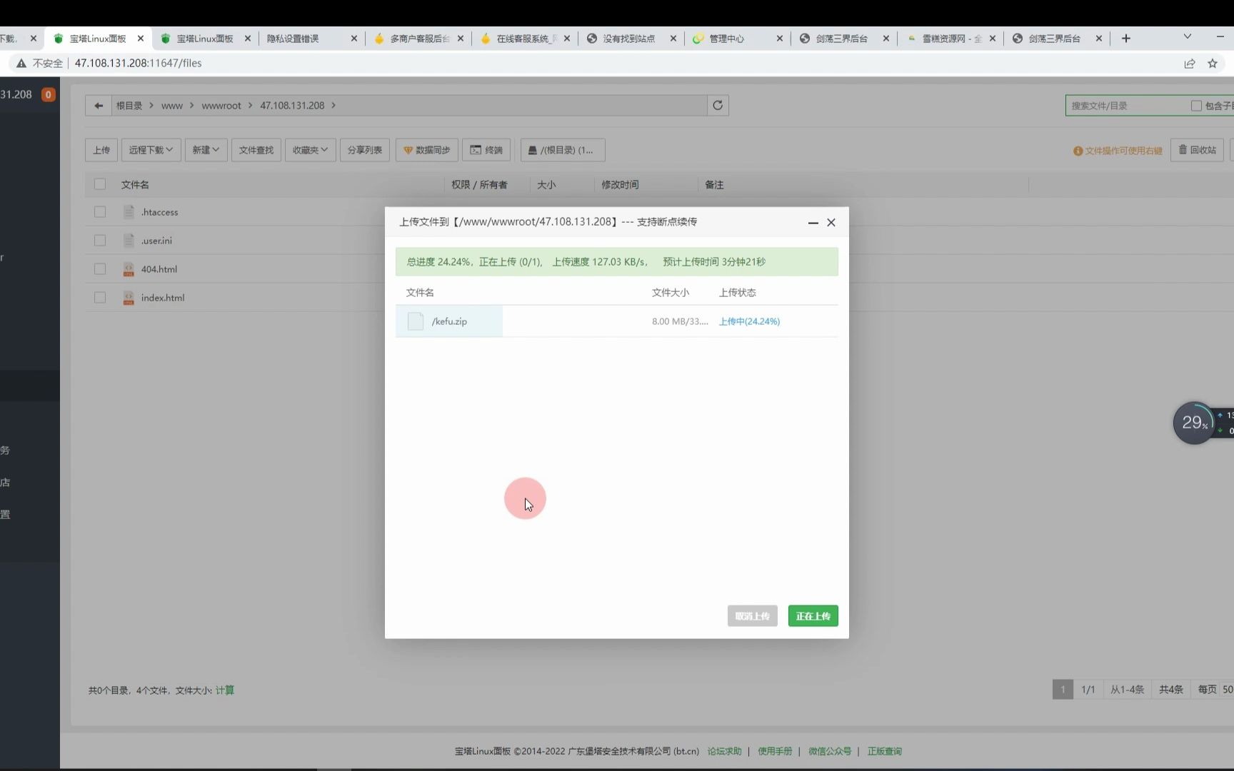Expand the 新建 dropdown

point(206,150)
